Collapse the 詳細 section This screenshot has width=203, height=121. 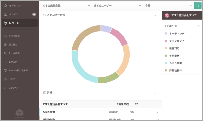pyautogui.click(x=155, y=93)
